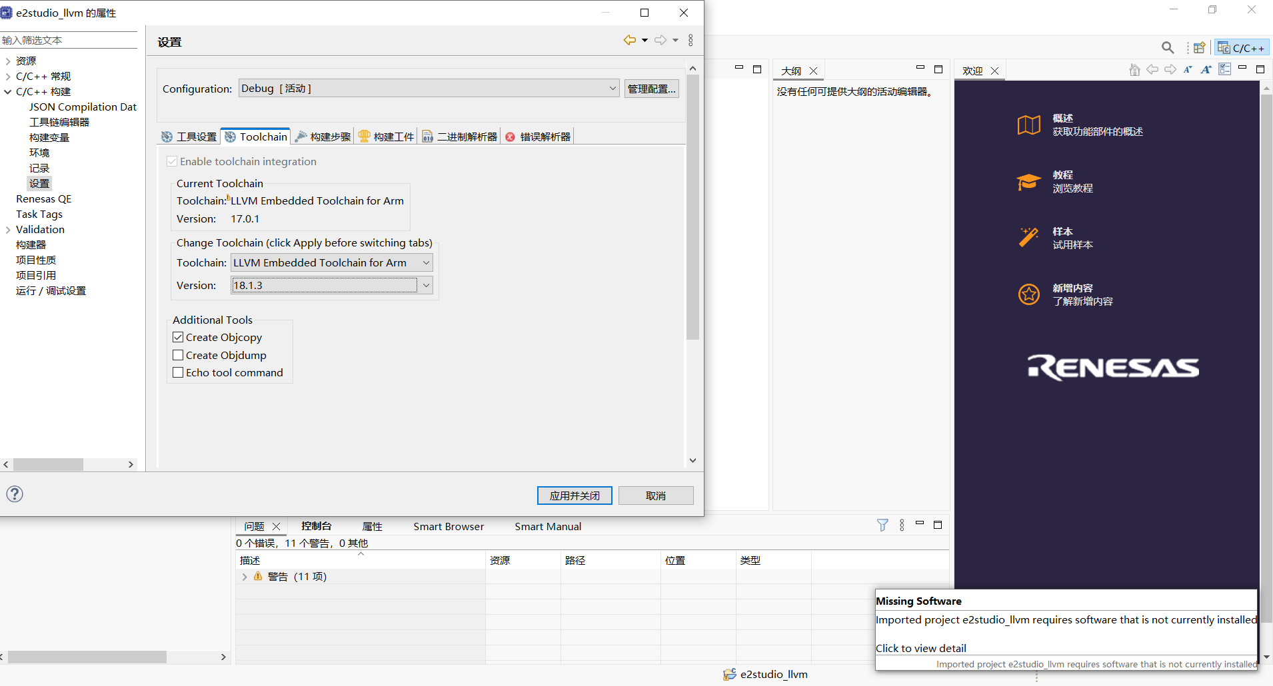This screenshot has width=1273, height=686.
Task: Click the back arrow in the settings header
Action: pos(629,40)
